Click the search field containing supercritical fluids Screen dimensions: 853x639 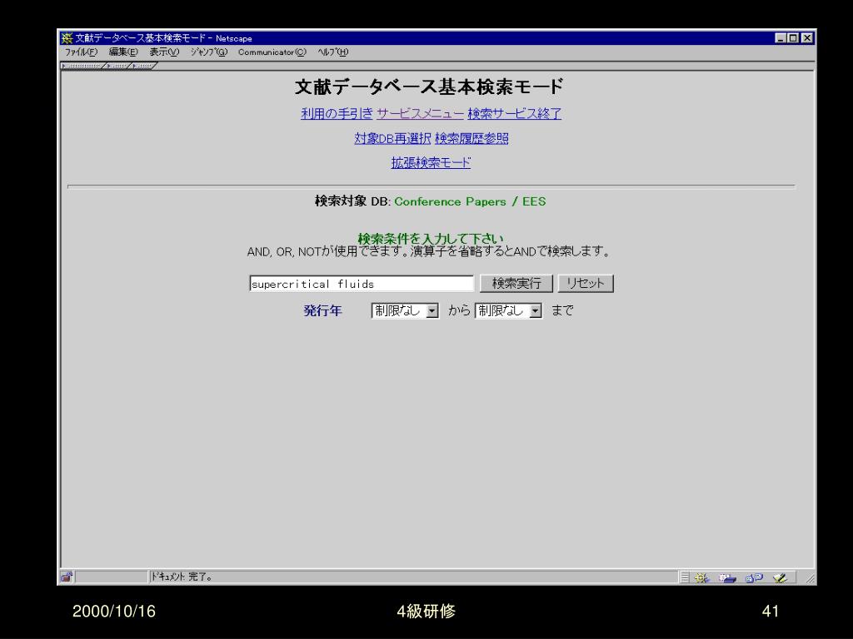(x=362, y=284)
